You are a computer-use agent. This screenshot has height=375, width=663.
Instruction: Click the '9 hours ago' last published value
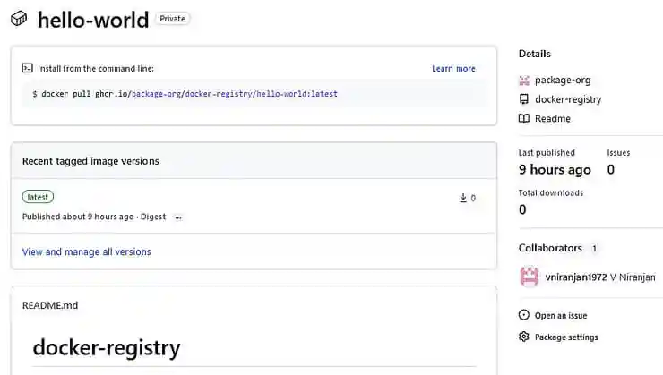(555, 170)
